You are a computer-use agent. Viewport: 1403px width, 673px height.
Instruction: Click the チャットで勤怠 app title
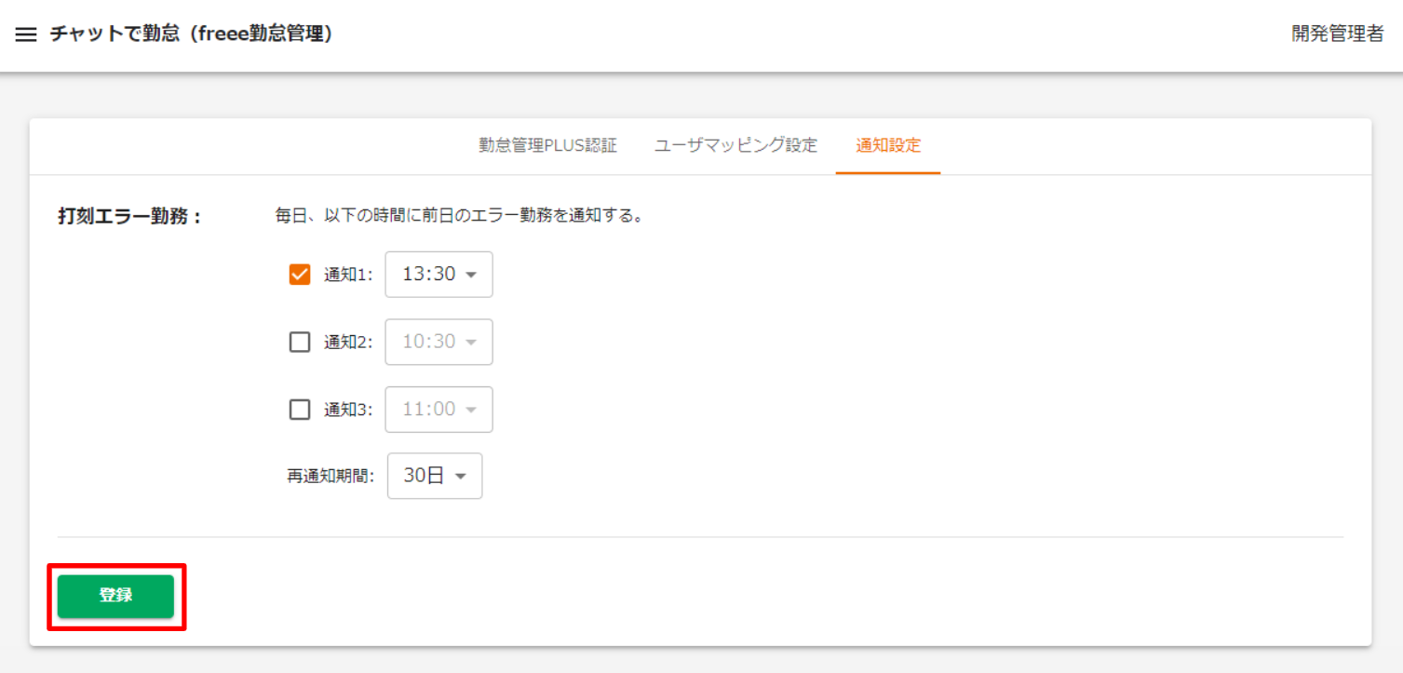(191, 34)
